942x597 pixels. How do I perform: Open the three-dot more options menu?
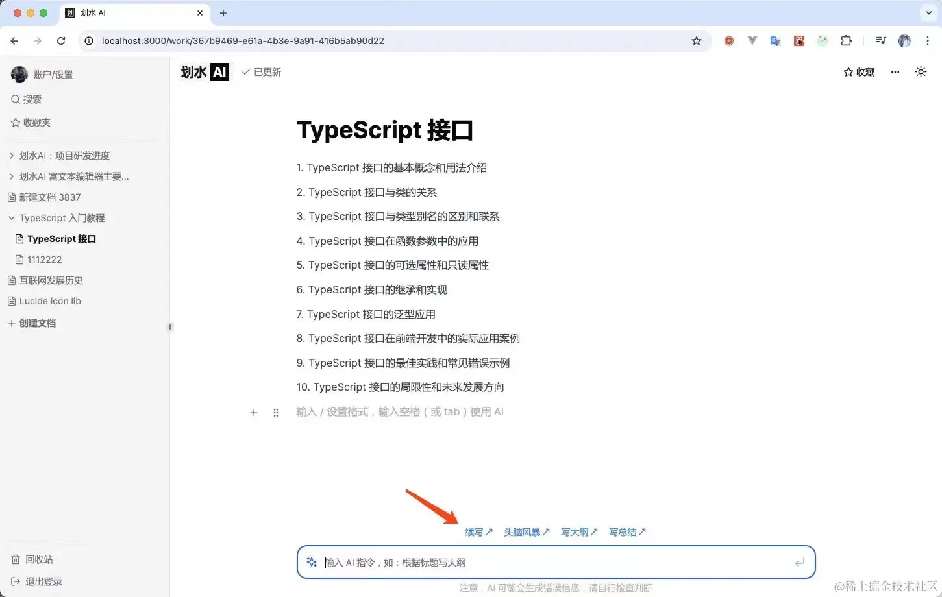coord(895,72)
